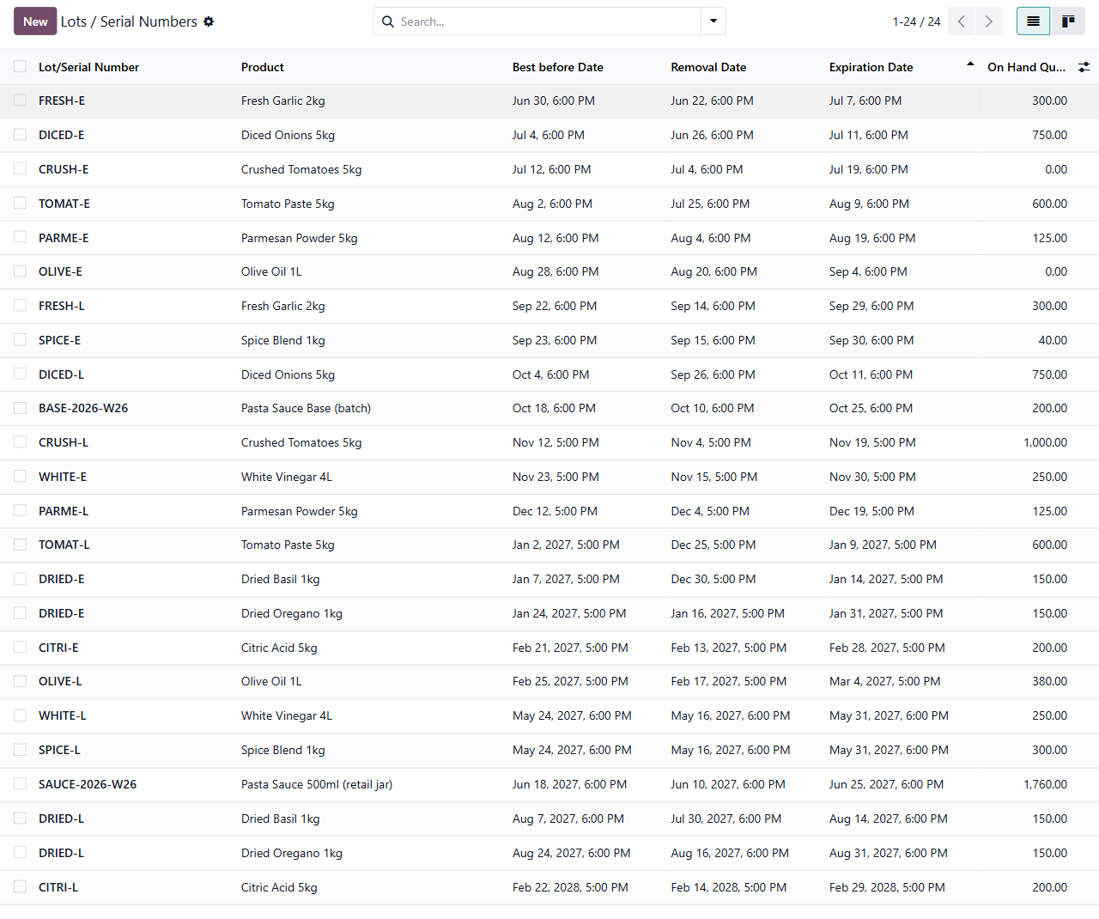Open the PARME-L lot record
The image size is (1099, 919).
pyautogui.click(x=64, y=511)
